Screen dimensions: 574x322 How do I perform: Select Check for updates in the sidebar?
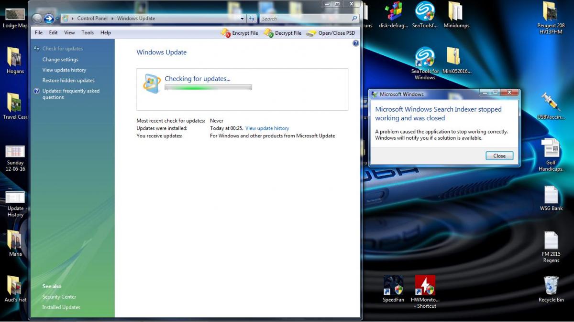pyautogui.click(x=63, y=49)
